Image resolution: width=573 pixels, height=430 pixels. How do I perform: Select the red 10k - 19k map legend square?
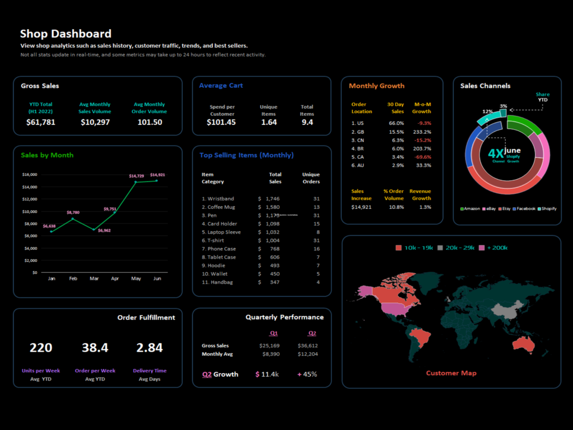[x=398, y=248]
